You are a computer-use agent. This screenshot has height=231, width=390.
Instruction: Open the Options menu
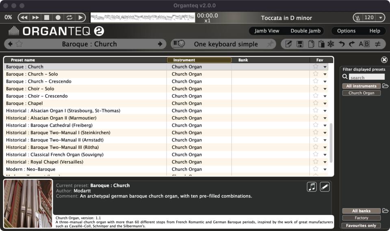346,31
